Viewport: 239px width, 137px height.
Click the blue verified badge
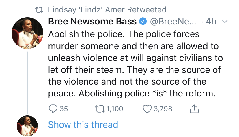click(x=143, y=21)
